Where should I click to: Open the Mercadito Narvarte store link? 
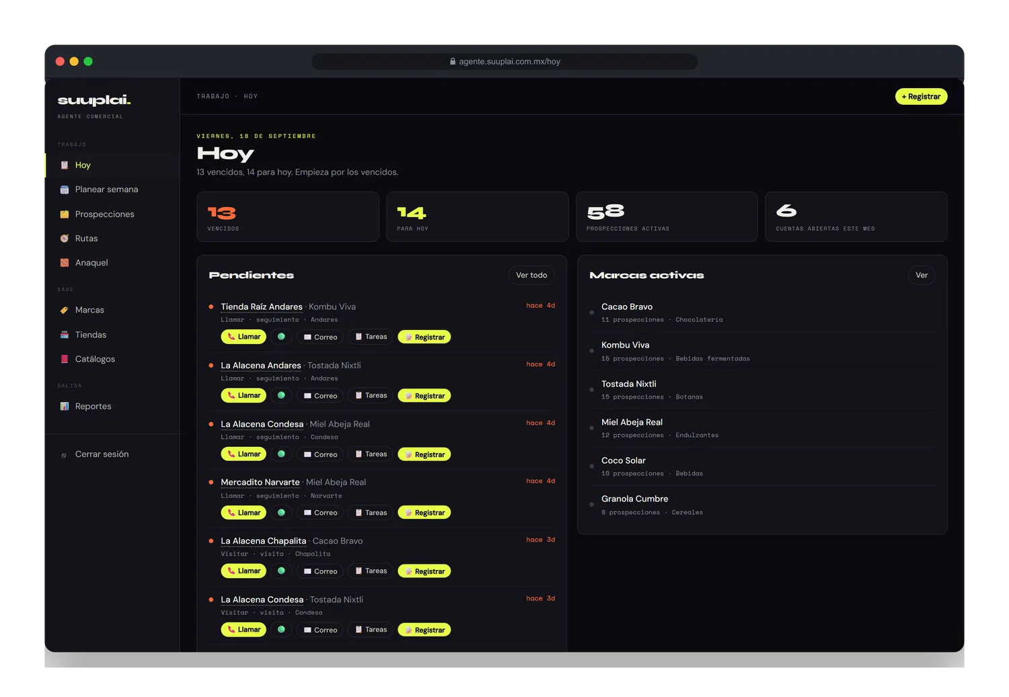click(x=260, y=482)
